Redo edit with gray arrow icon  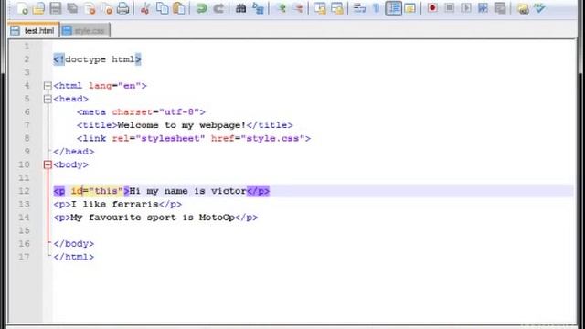click(x=218, y=8)
